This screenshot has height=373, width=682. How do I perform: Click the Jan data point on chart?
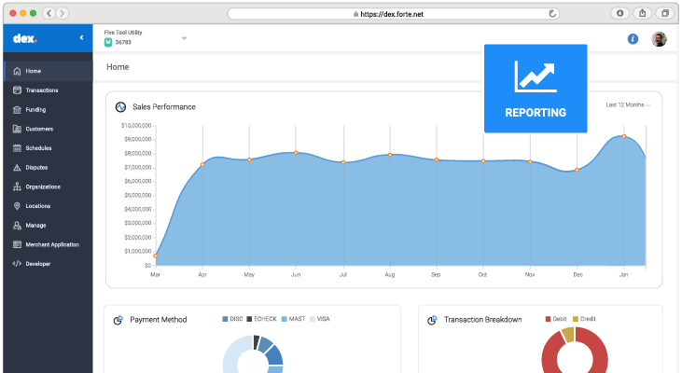tap(624, 136)
